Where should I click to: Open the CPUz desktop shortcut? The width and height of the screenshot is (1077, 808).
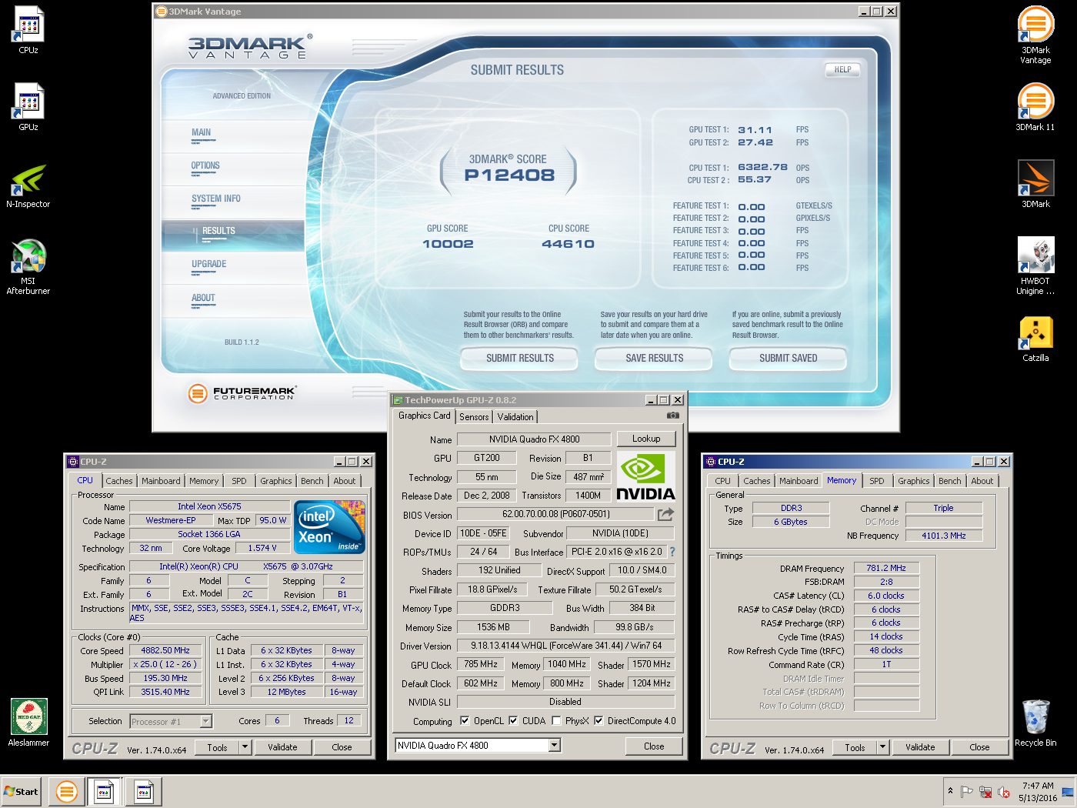click(28, 31)
